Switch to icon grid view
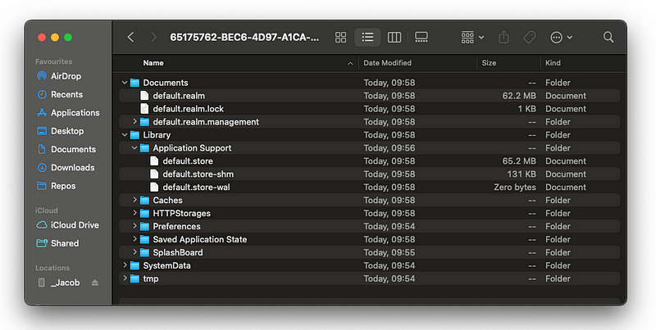 [340, 38]
